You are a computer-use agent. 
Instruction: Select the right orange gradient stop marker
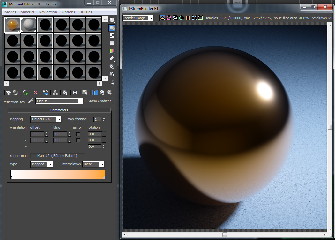(104, 177)
